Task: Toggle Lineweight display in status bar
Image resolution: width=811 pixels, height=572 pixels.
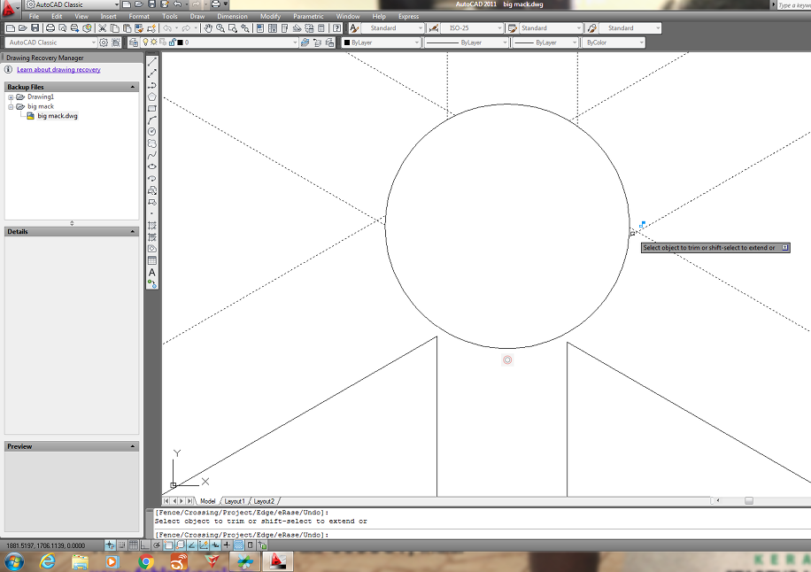Action: 227,545
